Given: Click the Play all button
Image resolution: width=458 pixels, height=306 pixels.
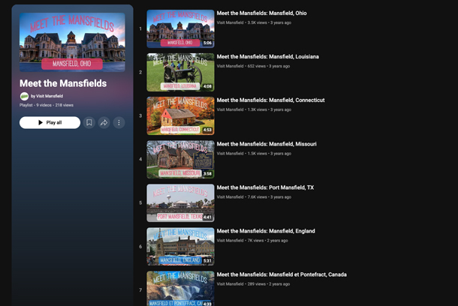Looking at the screenshot, I should (50, 122).
